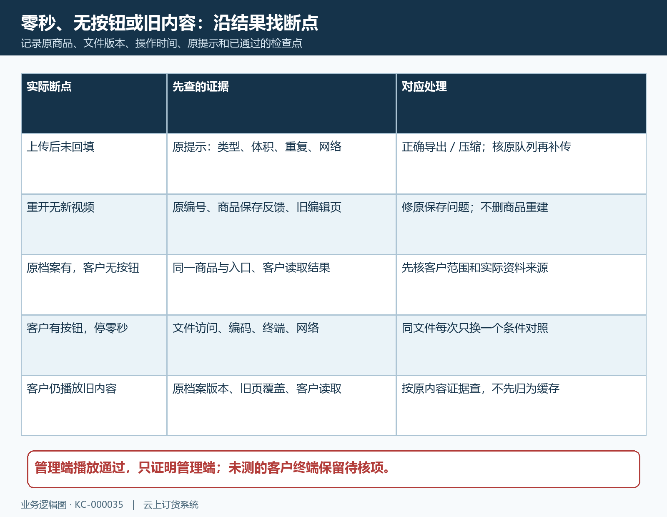Select the cell 修原保存问题；不删商品重建
This screenshot has width=667, height=517.
521,224
